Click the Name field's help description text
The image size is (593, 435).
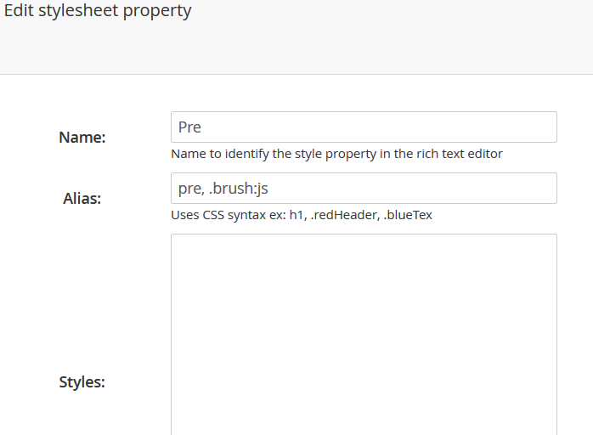336,154
